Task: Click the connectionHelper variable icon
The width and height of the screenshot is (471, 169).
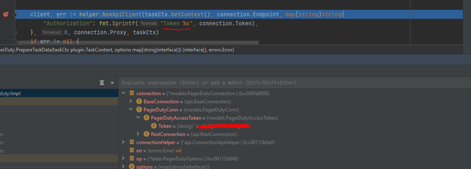Action: click(131, 142)
